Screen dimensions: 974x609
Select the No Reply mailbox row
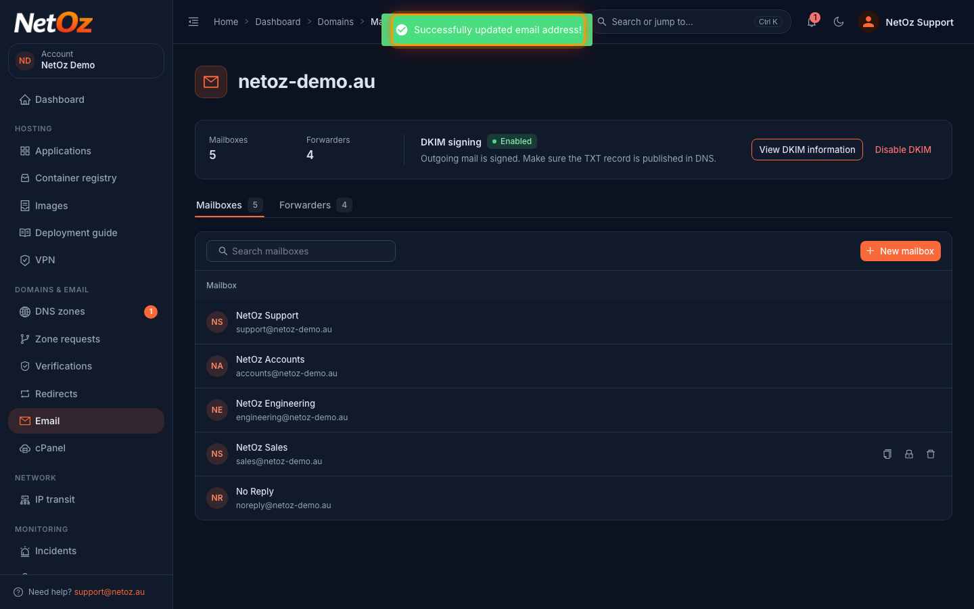click(x=574, y=498)
